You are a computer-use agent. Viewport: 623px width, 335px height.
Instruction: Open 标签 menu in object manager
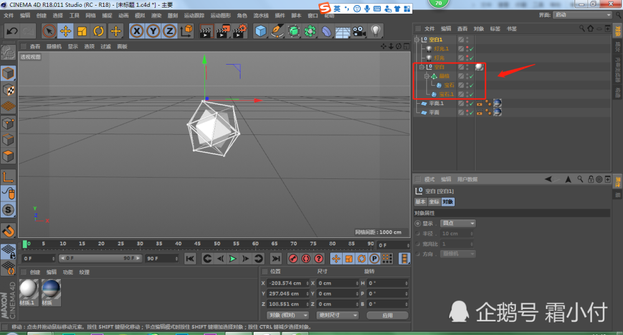(x=495, y=29)
